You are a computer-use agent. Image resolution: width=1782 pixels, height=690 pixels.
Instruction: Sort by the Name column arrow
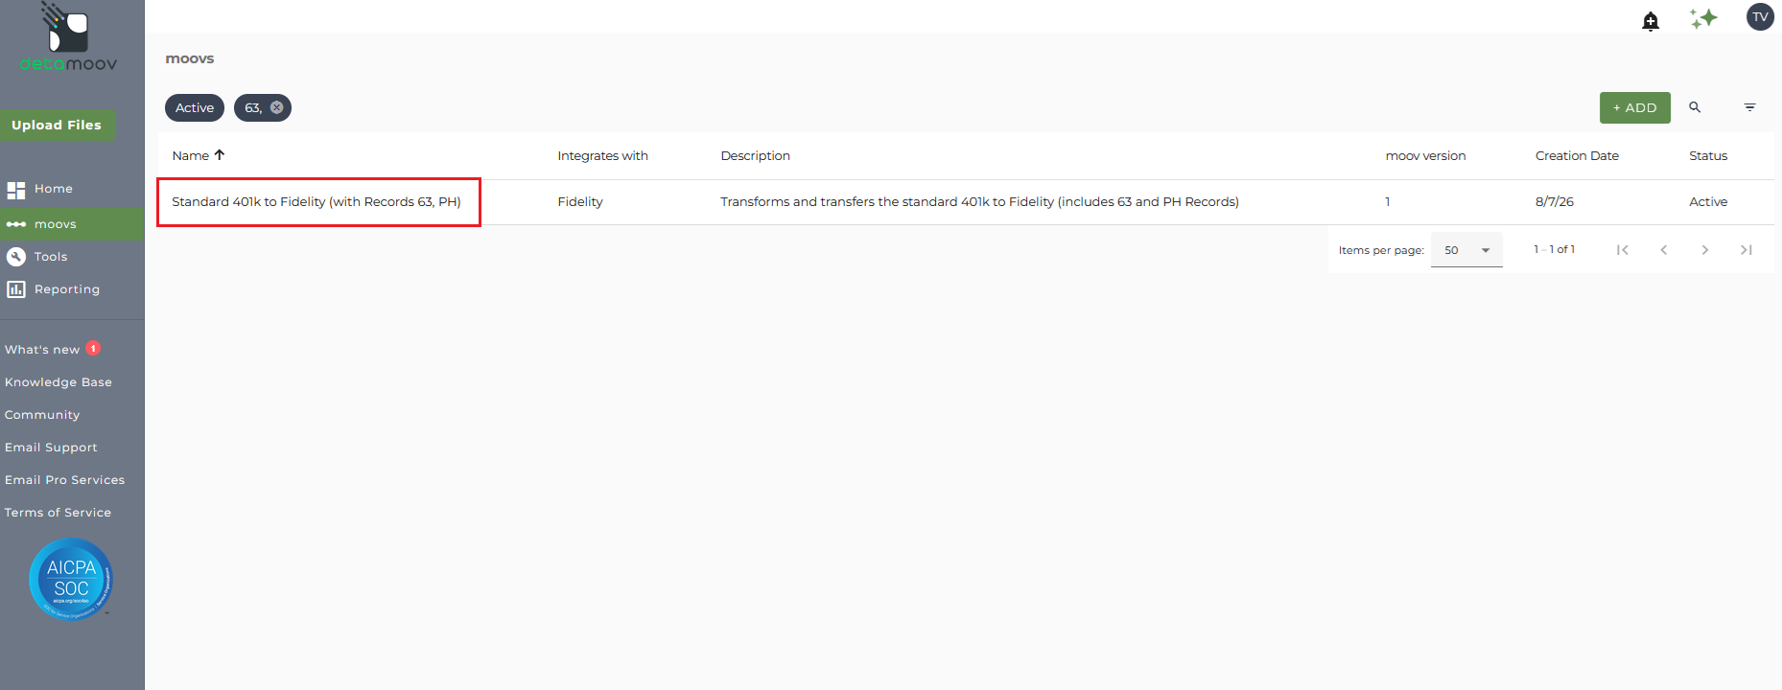(220, 155)
